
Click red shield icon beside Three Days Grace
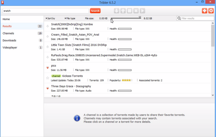48,88
